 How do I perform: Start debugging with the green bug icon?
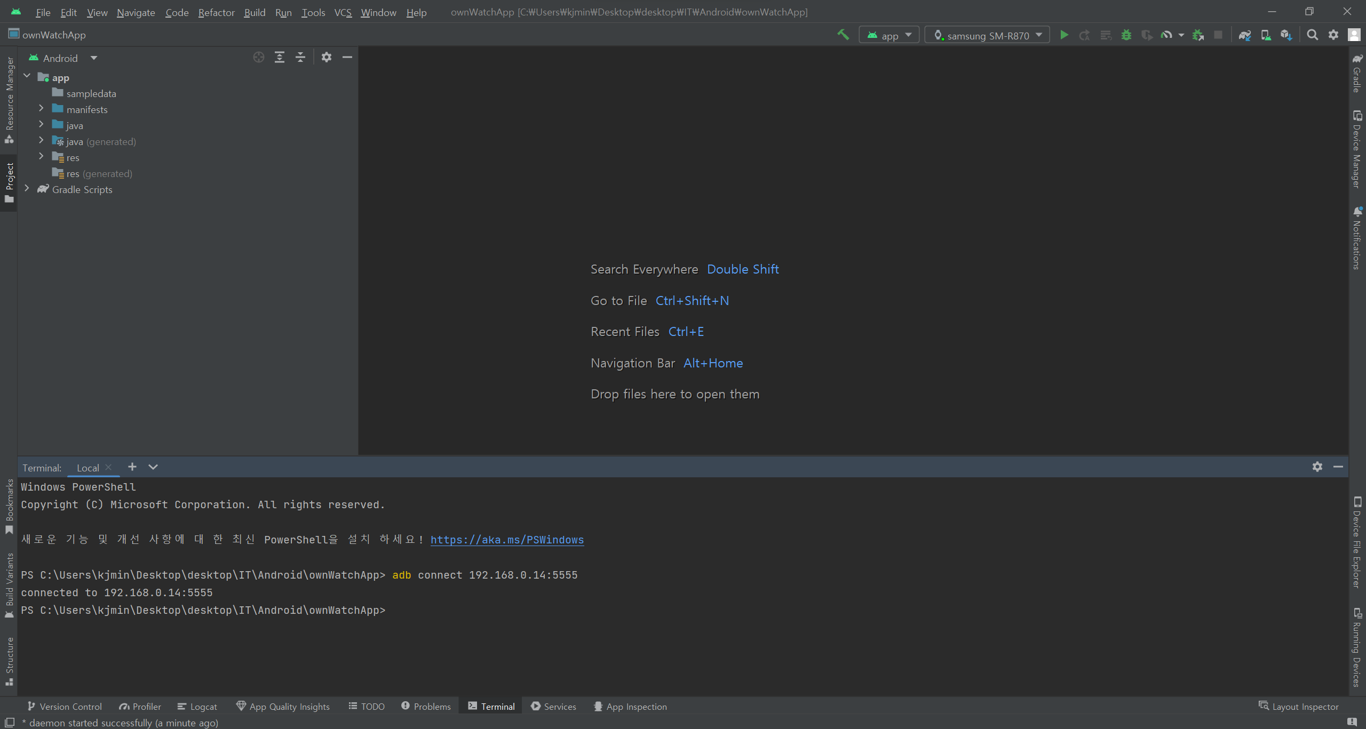(1126, 35)
